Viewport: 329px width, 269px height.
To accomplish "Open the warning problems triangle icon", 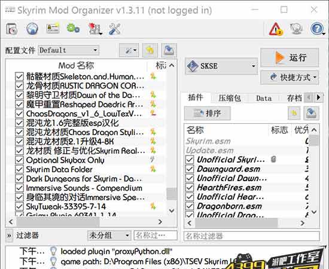I will (x=276, y=29).
